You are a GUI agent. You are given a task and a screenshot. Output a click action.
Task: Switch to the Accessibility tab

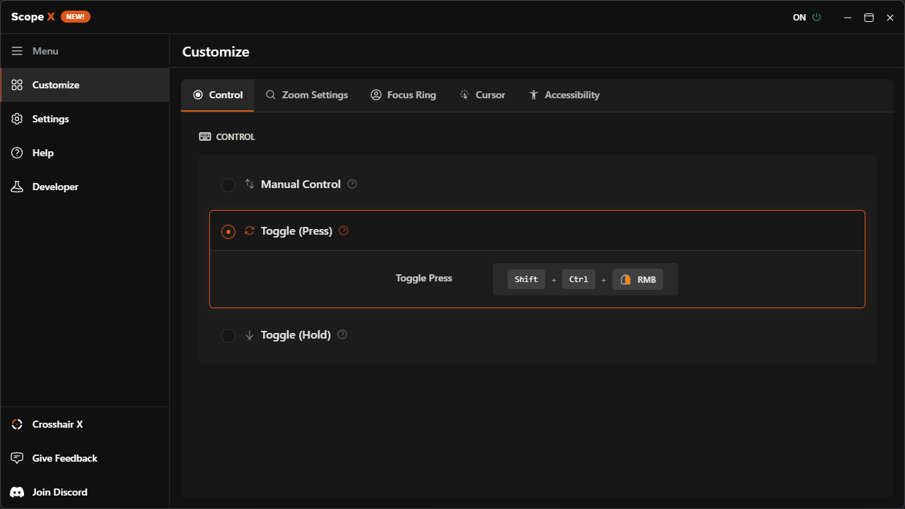564,94
